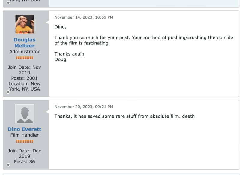Open Douglas Meltzer's profile photo avatar
Image resolution: width=240 pixels, height=175 pixels.
coord(25,24)
